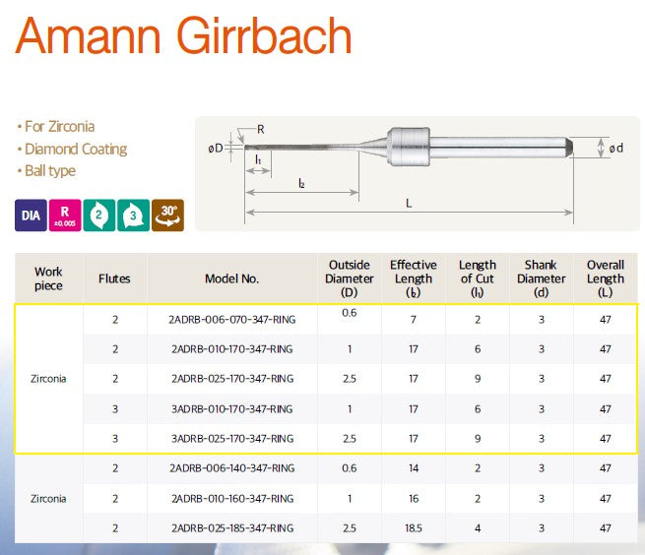The image size is (645, 555).
Task: Click outside diameter 0.6 of 2ADRB-006-070 row
Action: tap(350, 313)
